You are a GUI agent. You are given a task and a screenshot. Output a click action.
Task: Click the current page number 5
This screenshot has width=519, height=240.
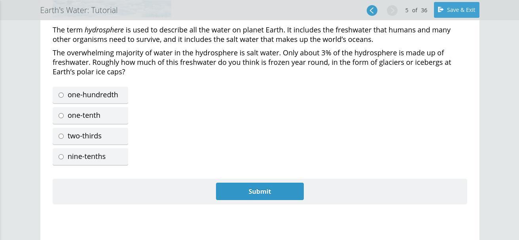pyautogui.click(x=407, y=10)
